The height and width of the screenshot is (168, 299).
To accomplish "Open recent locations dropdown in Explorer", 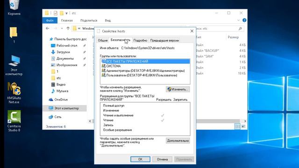I will 62,28.
